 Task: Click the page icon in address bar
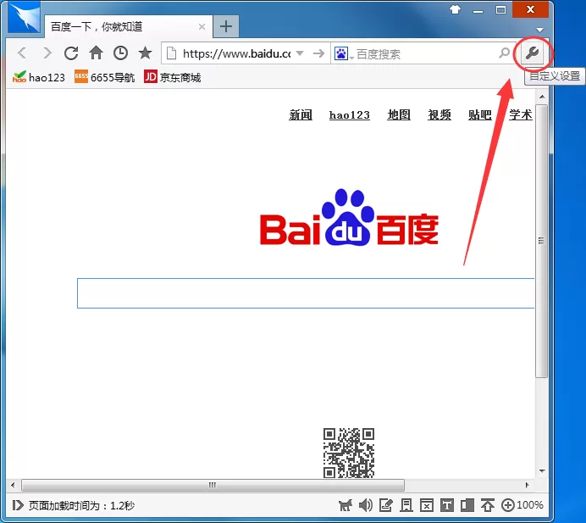[171, 53]
